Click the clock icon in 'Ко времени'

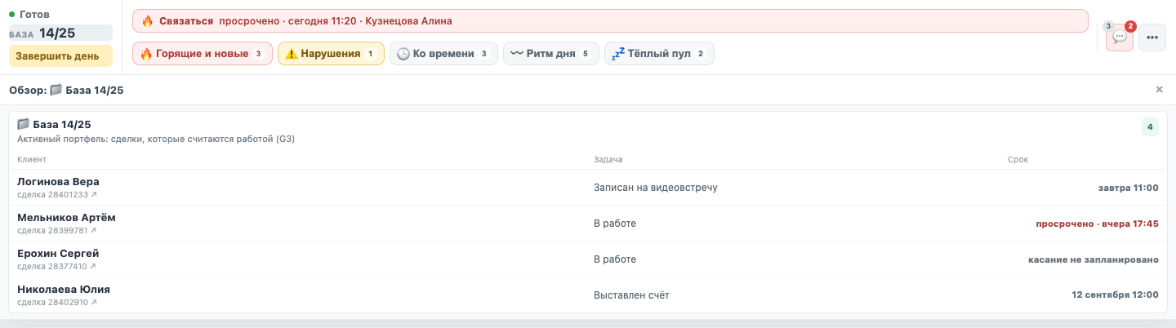(403, 54)
